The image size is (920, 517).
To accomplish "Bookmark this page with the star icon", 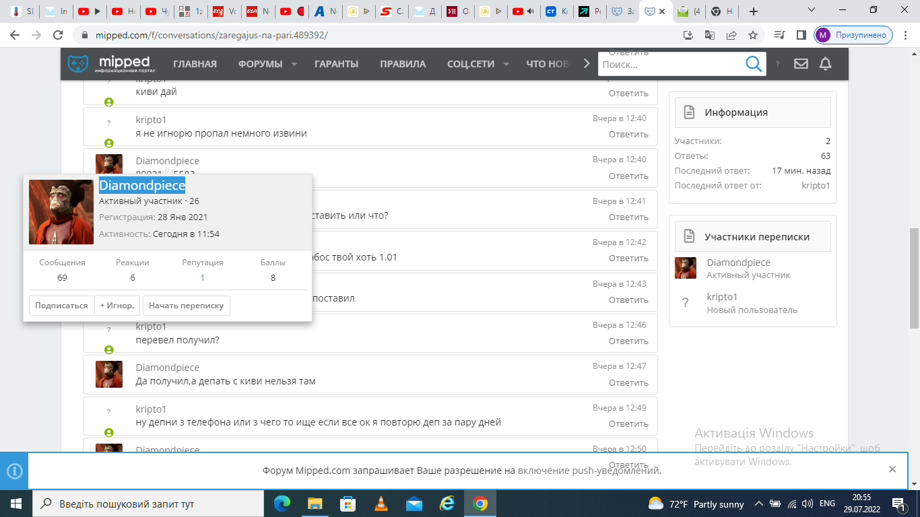I will click(x=753, y=35).
